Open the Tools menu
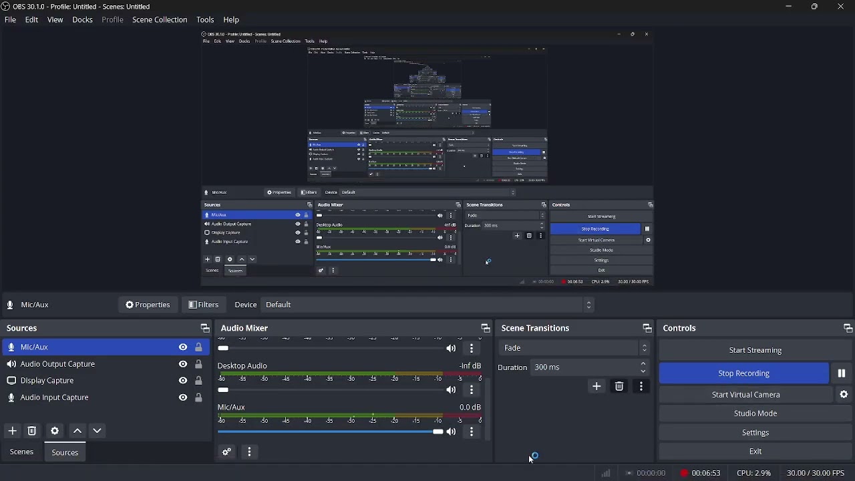Image resolution: width=855 pixels, height=481 pixels. (205, 20)
